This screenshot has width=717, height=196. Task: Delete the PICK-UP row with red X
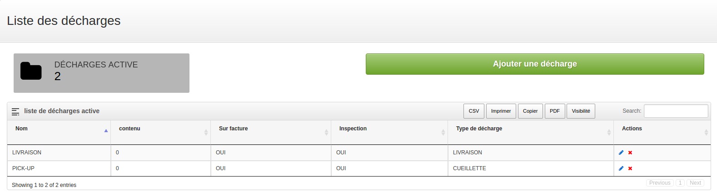pyautogui.click(x=630, y=168)
